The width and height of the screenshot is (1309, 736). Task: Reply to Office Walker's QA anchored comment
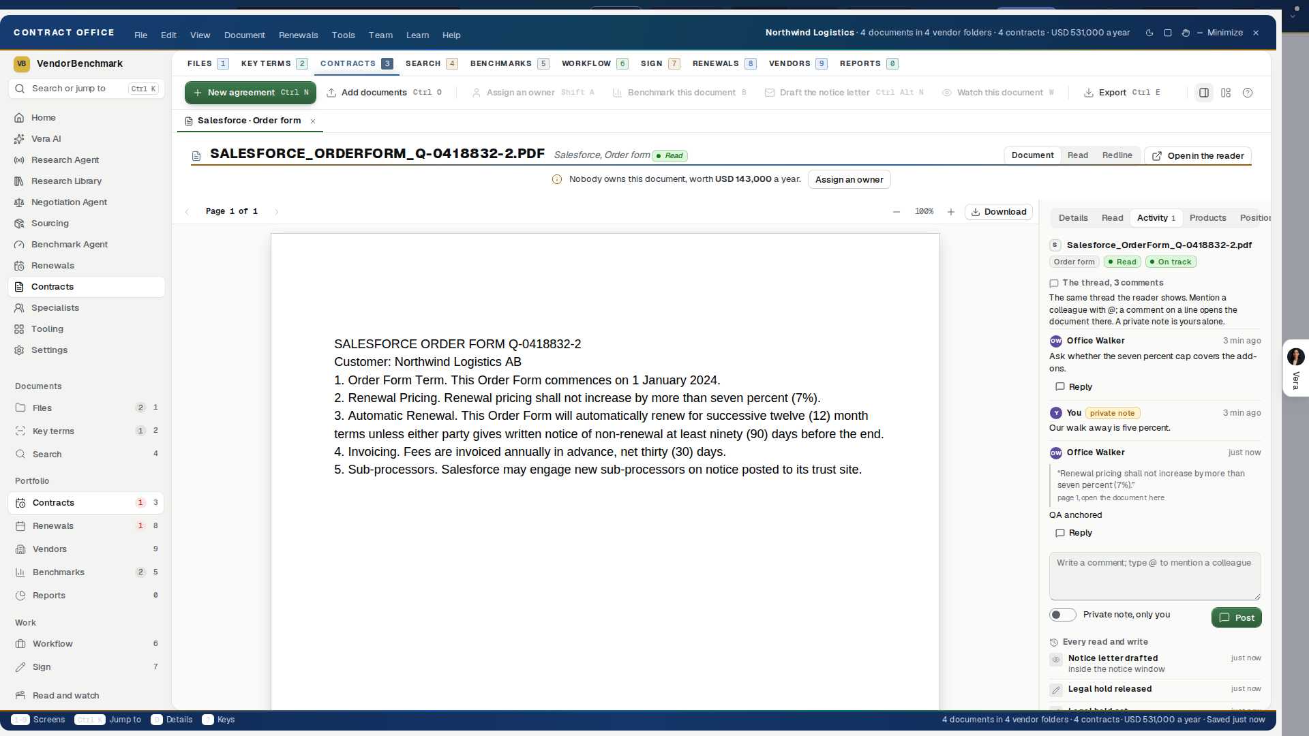1074,533
